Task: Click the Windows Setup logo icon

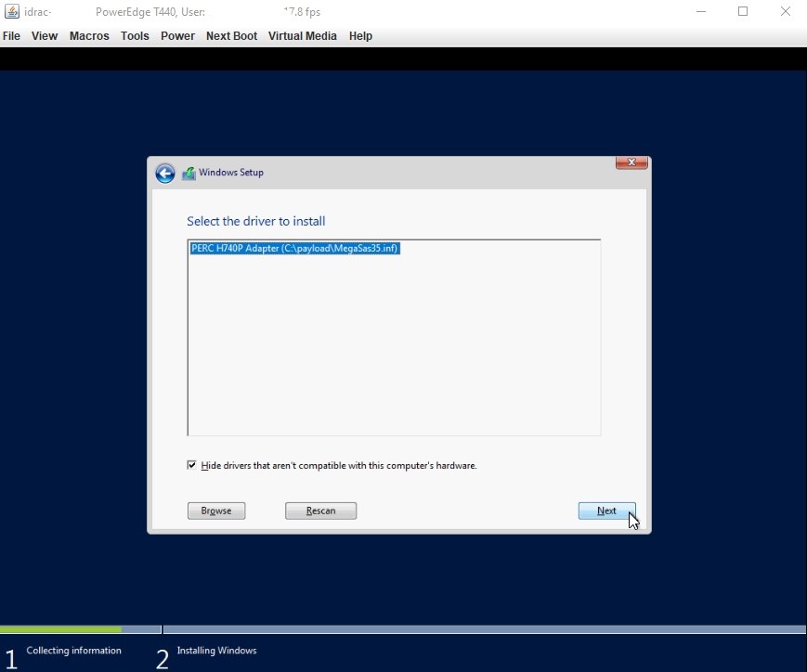Action: 189,173
